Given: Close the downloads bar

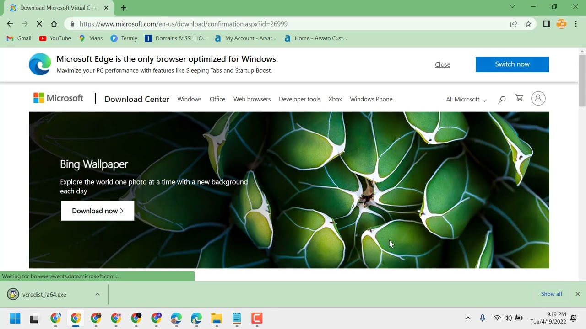Looking at the screenshot, I should [x=578, y=294].
